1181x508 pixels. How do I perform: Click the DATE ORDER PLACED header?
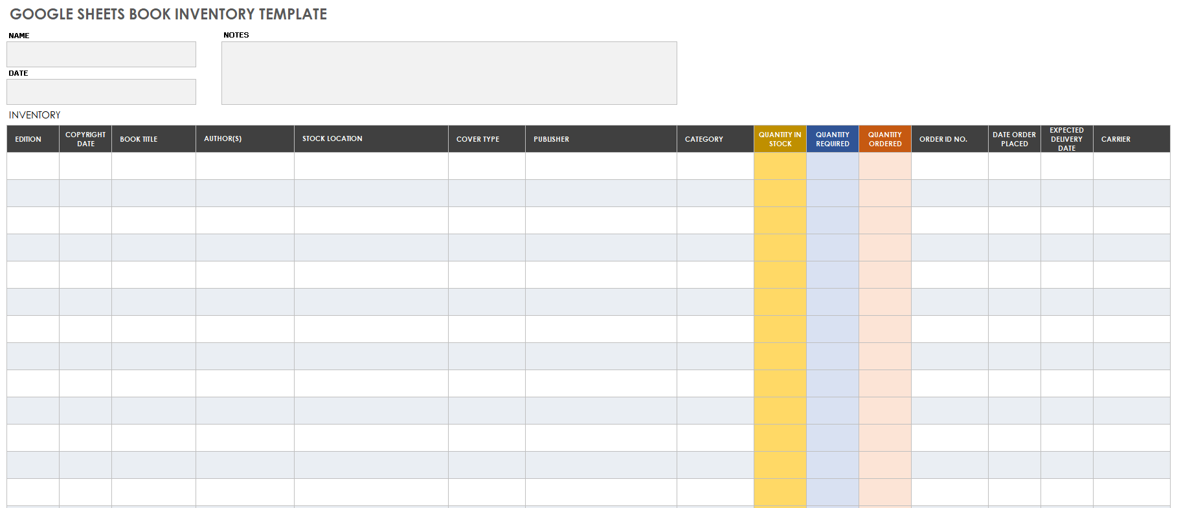pos(1015,139)
